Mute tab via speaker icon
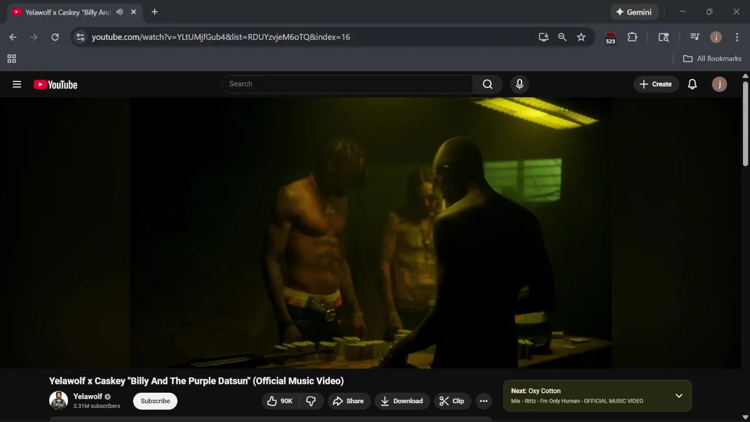 [120, 12]
